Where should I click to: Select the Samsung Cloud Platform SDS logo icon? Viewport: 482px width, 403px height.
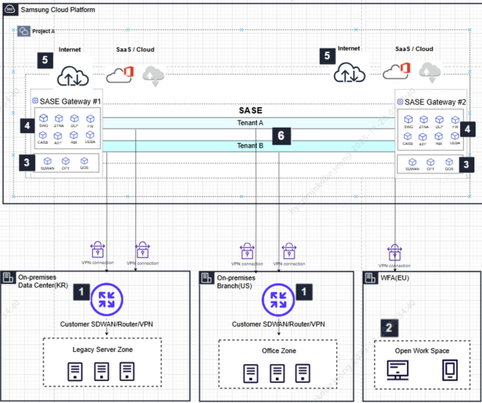[10, 10]
